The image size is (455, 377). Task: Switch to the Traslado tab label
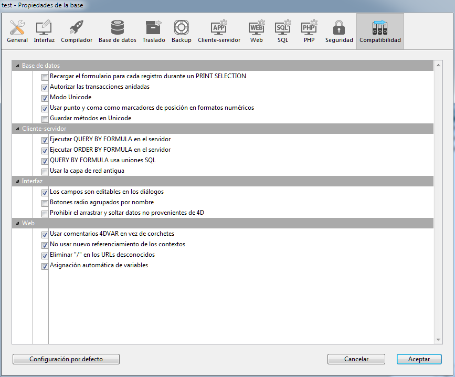click(x=154, y=40)
